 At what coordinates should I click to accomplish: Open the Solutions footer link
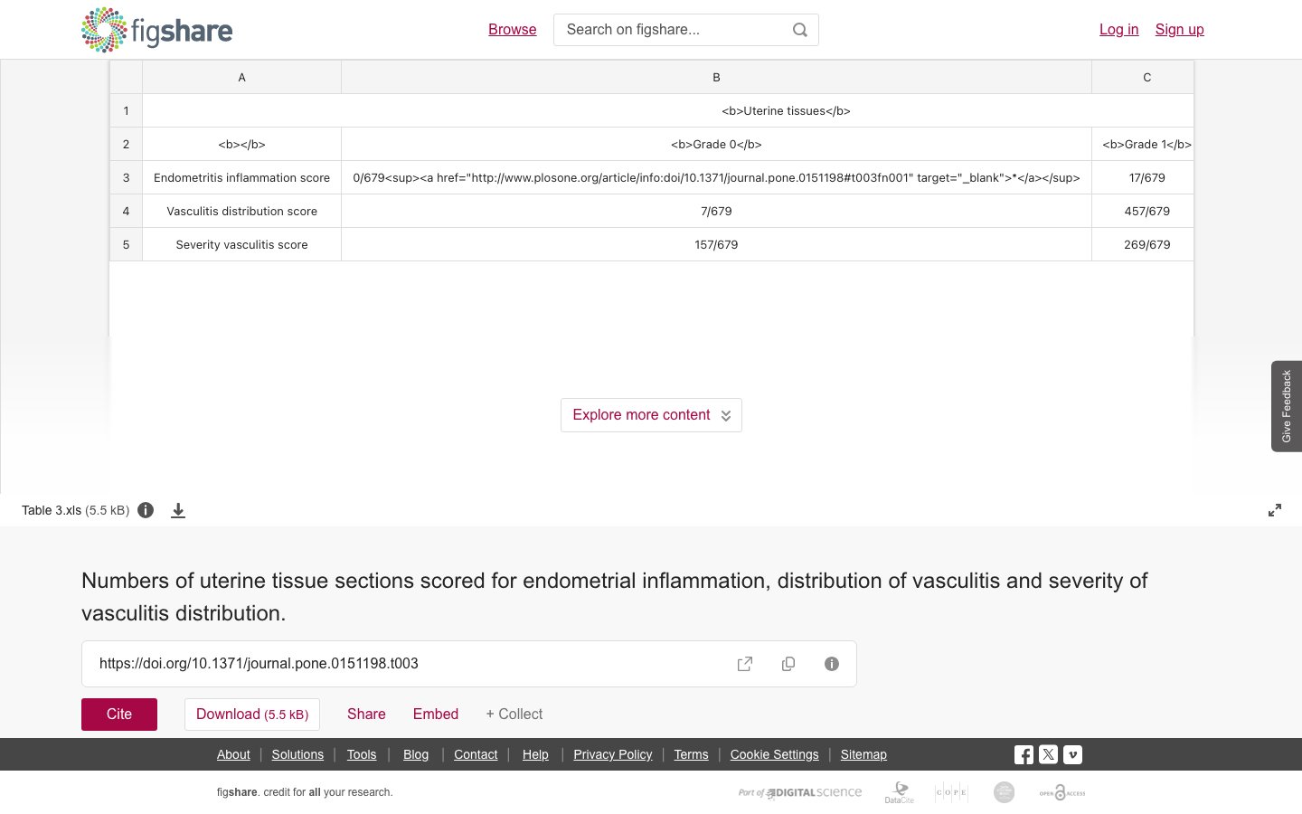point(297,754)
